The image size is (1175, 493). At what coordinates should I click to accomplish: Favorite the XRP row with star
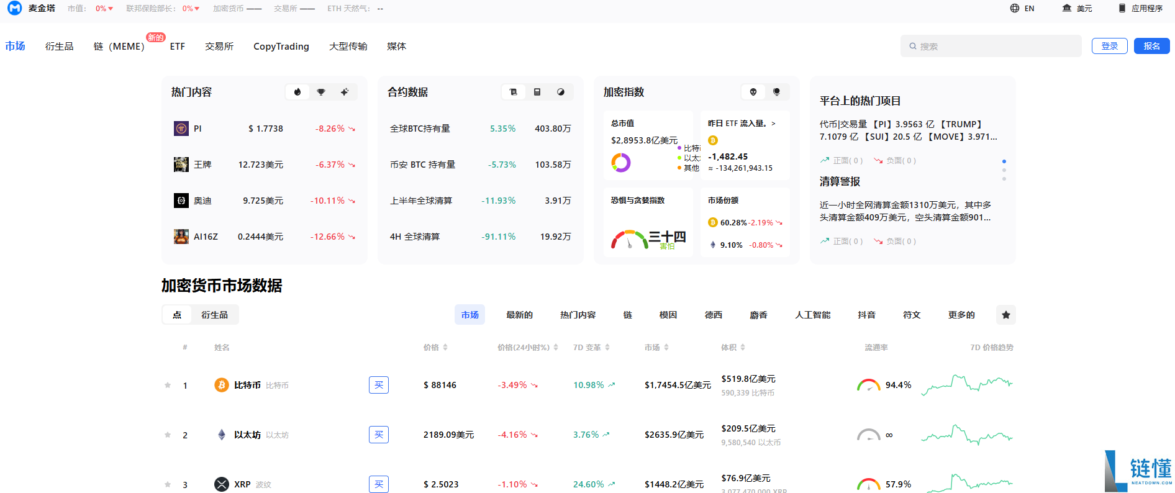point(168,484)
